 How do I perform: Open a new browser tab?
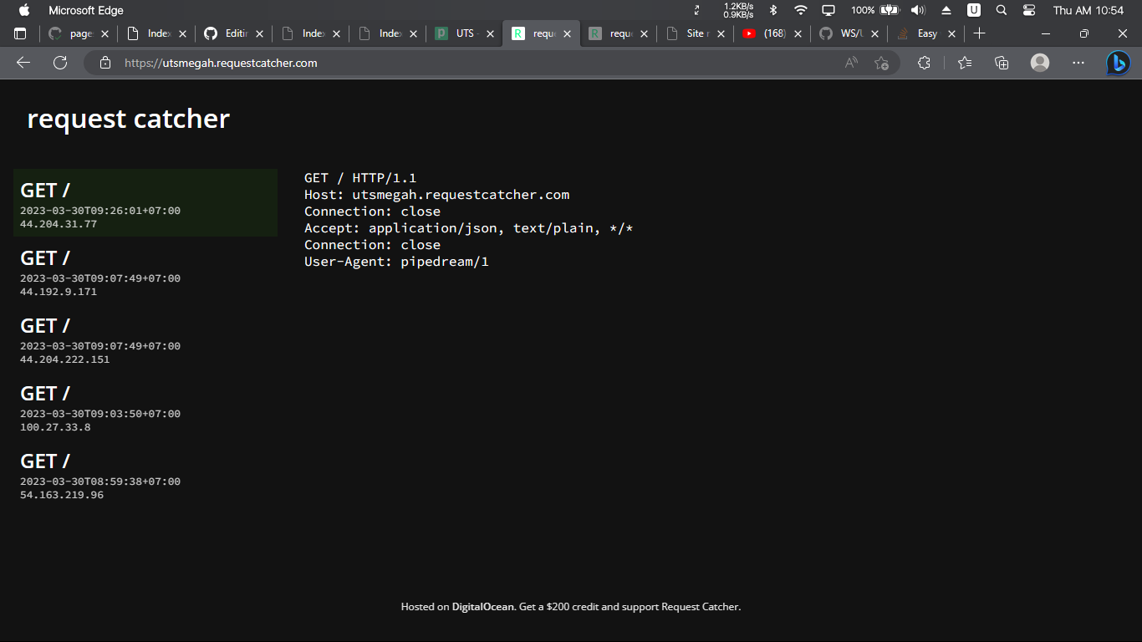coord(979,33)
